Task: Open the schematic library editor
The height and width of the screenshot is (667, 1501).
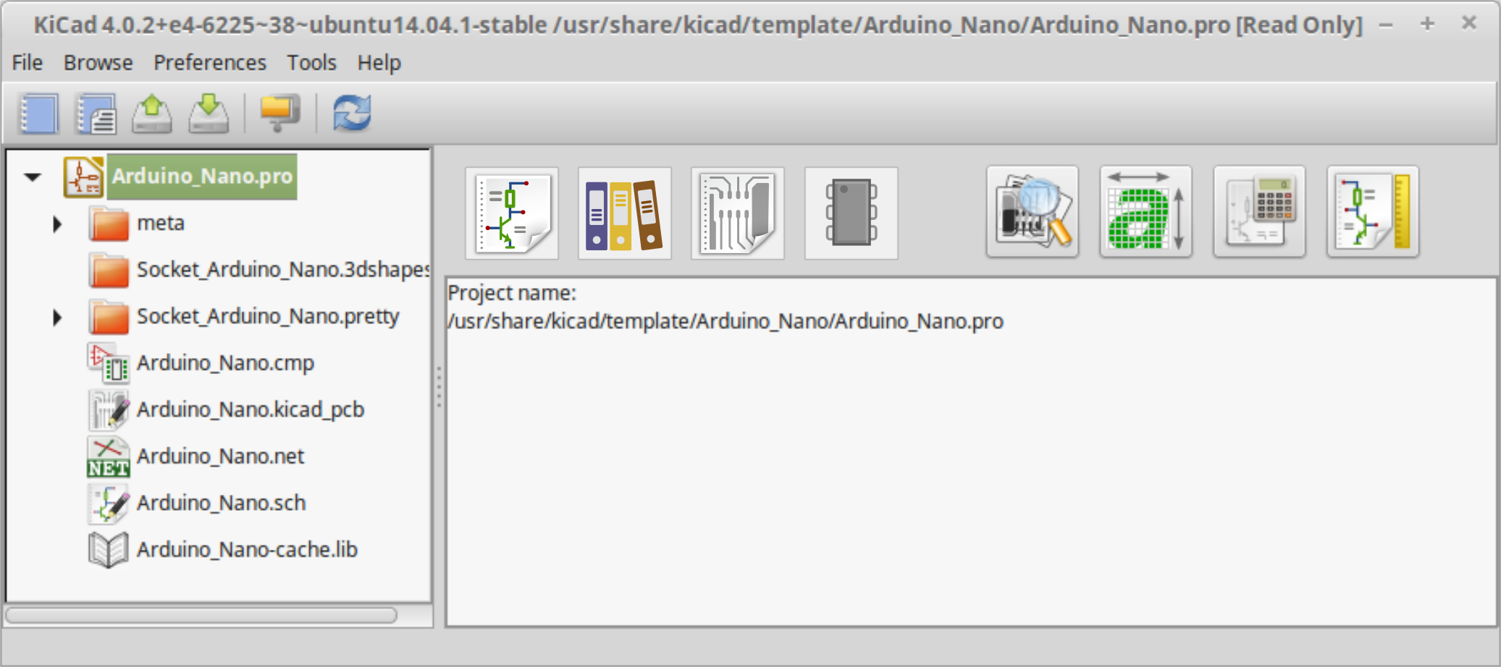Action: [x=625, y=213]
